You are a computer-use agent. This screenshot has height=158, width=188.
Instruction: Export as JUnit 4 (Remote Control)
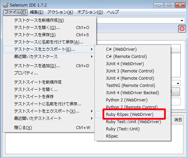point(133,78)
